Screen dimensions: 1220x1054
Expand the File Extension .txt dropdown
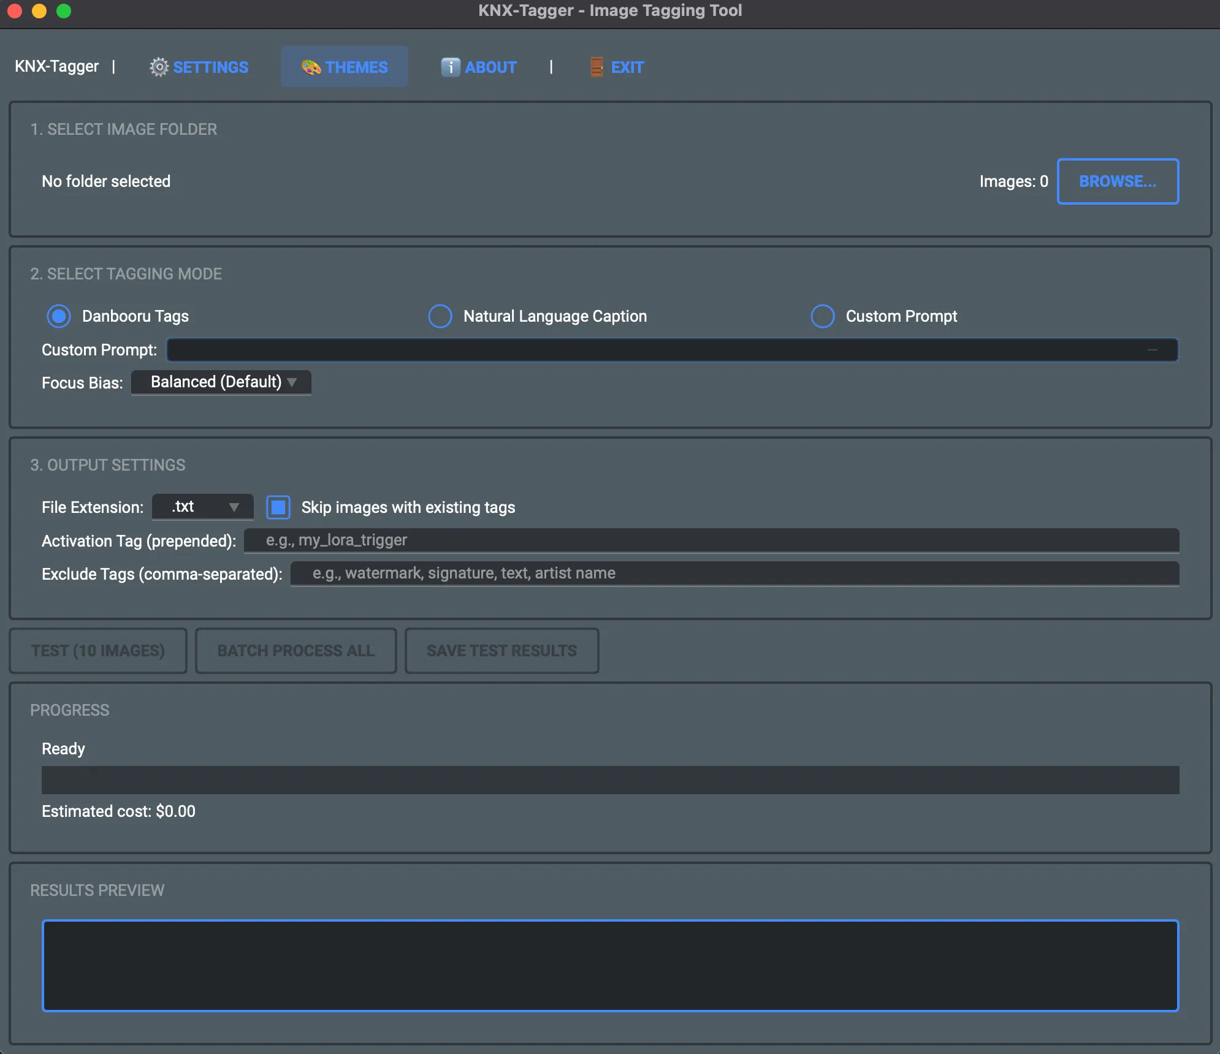(203, 507)
